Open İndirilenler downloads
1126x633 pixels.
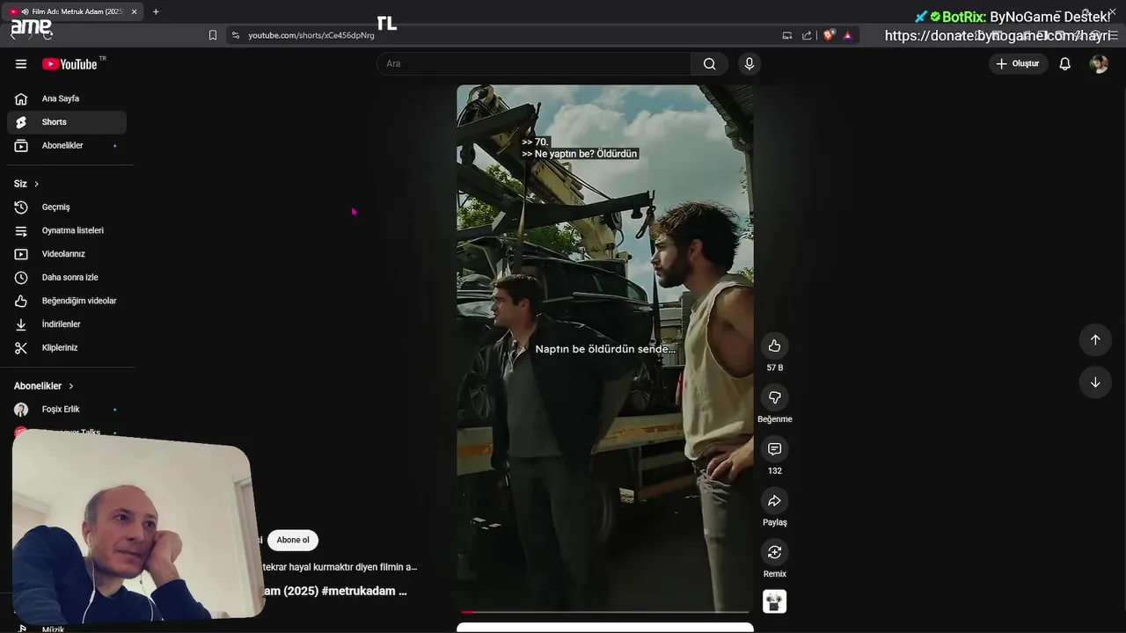click(67, 324)
